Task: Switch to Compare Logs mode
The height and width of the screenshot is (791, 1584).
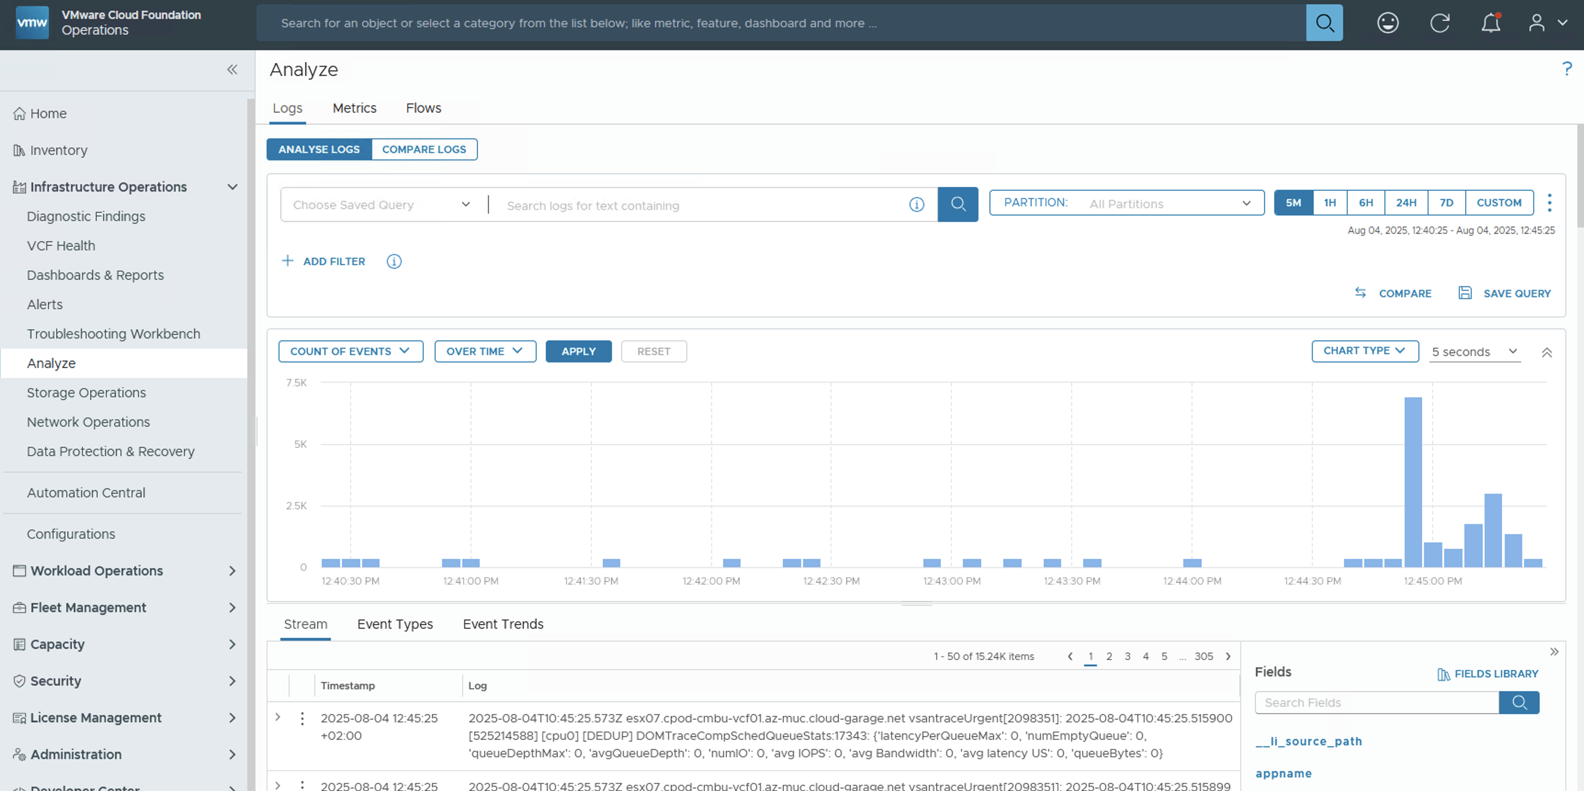Action: click(x=424, y=149)
